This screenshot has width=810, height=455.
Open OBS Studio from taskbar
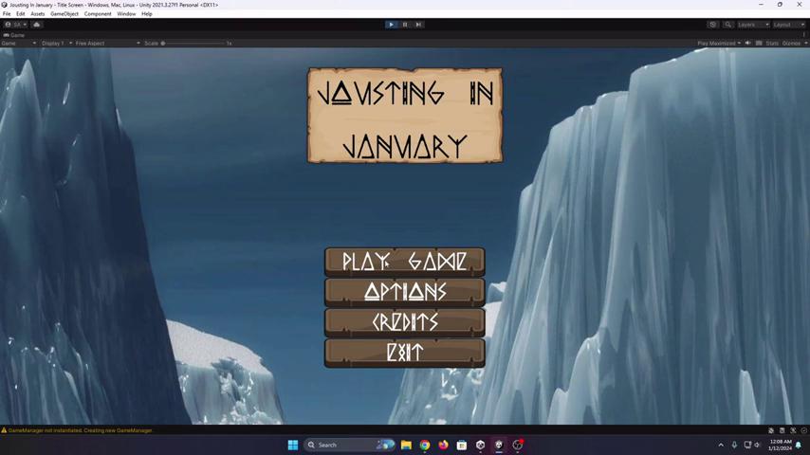click(518, 445)
